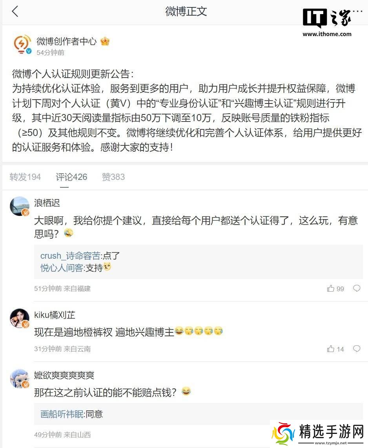This screenshot has width=368, height=448.
Task: Click the crown badge beside 微博创作者中心
Action: (x=105, y=41)
